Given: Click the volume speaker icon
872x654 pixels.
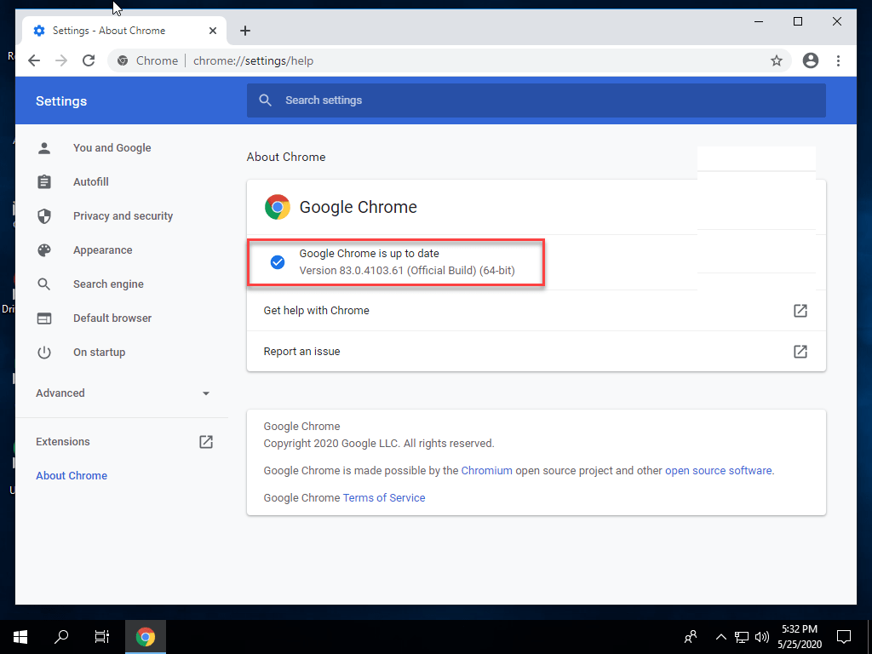Looking at the screenshot, I should (762, 637).
